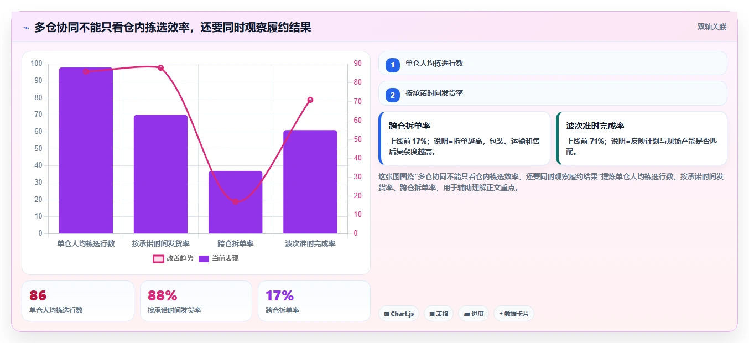Viewport: 749px width, 343px height.
Task: Click the icon in 进度 tag
Action: (x=466, y=314)
